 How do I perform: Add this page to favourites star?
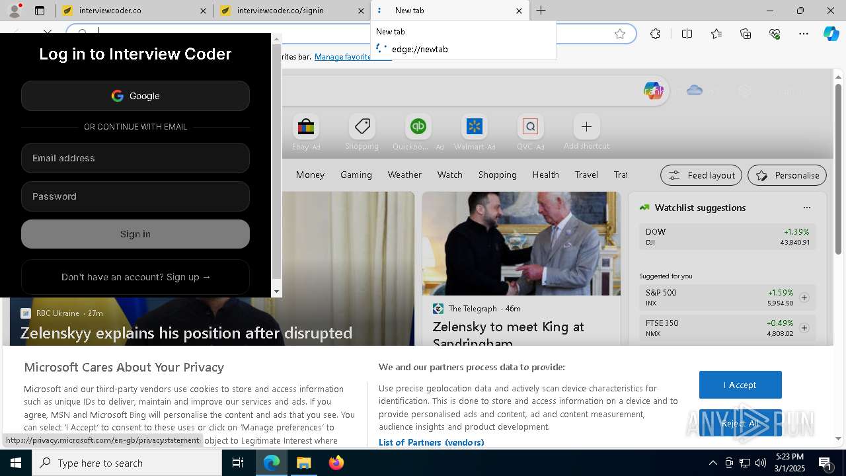[x=619, y=34]
